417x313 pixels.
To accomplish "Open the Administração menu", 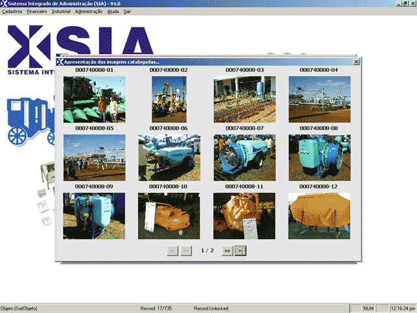I will click(x=89, y=12).
